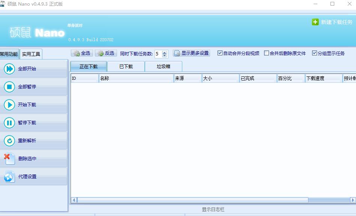Click the 重新解析 refresh icon
This screenshot has height=216, width=356.
click(9, 140)
